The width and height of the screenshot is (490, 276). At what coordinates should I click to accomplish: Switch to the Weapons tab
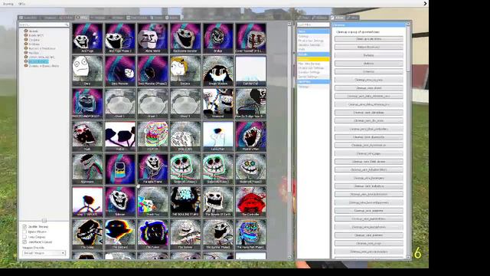pos(48,18)
